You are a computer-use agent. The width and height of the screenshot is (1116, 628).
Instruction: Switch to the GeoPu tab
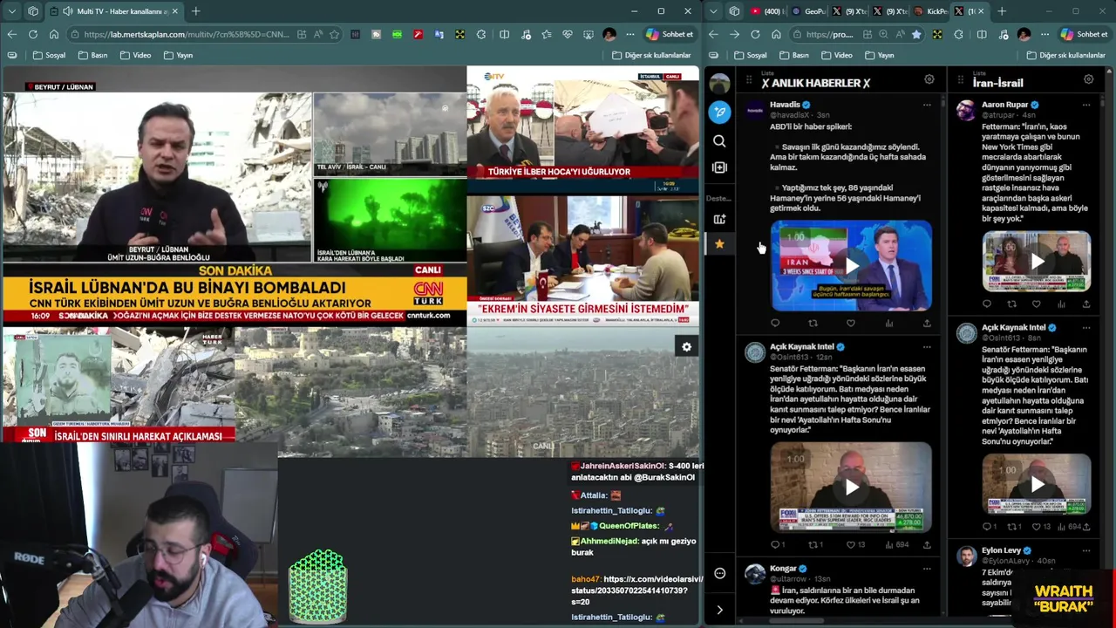[x=808, y=11]
